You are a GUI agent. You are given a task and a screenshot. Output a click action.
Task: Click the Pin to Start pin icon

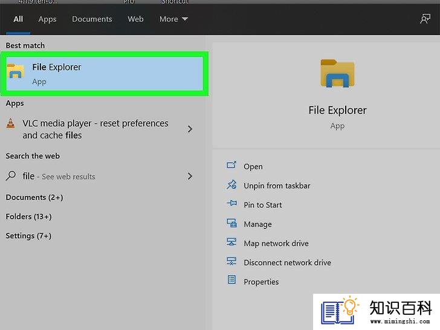click(x=232, y=203)
